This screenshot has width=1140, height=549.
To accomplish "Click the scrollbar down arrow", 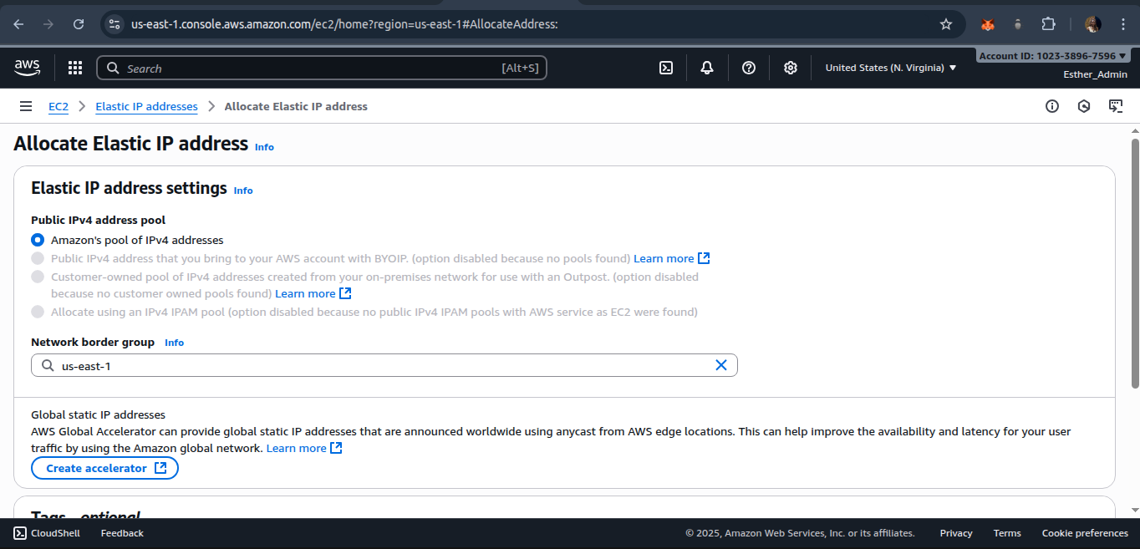I will click(x=1134, y=511).
